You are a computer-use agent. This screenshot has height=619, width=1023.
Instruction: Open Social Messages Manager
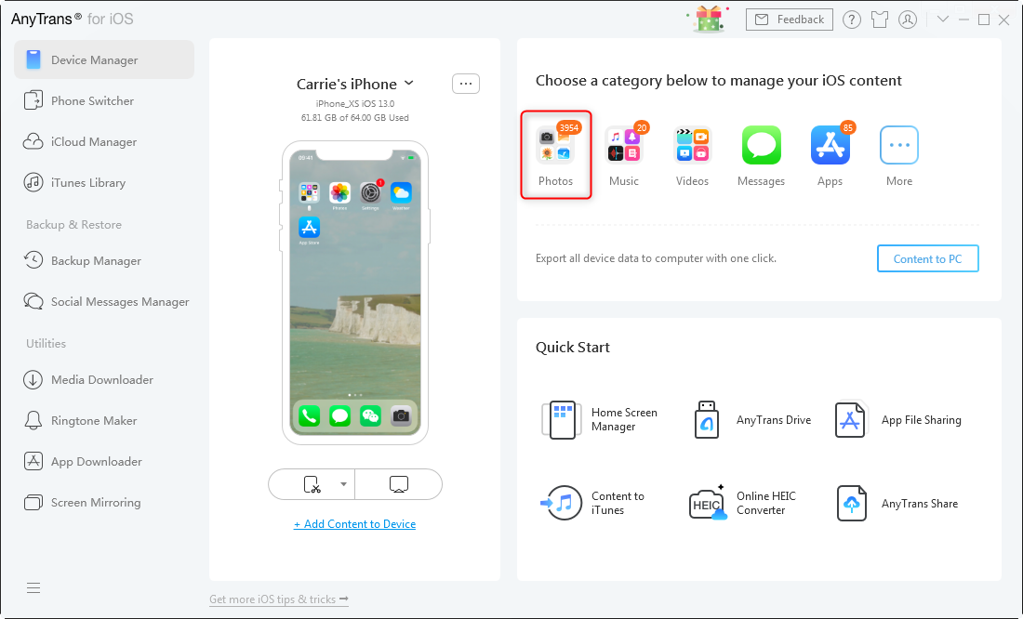[104, 301]
